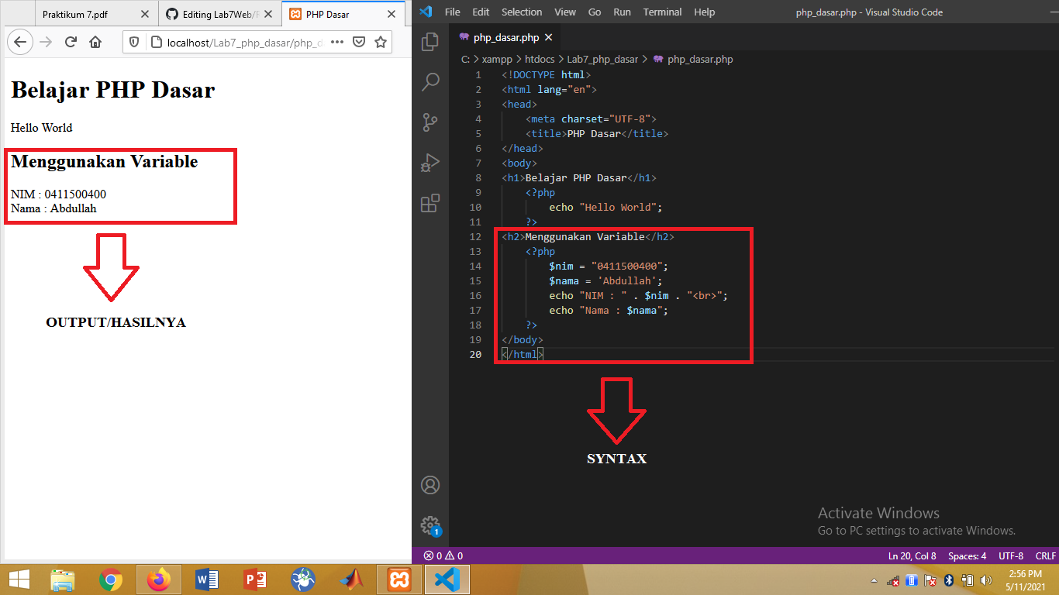Image resolution: width=1059 pixels, height=595 pixels.
Task: Click the Manage gear with notification badge
Action: point(430,525)
